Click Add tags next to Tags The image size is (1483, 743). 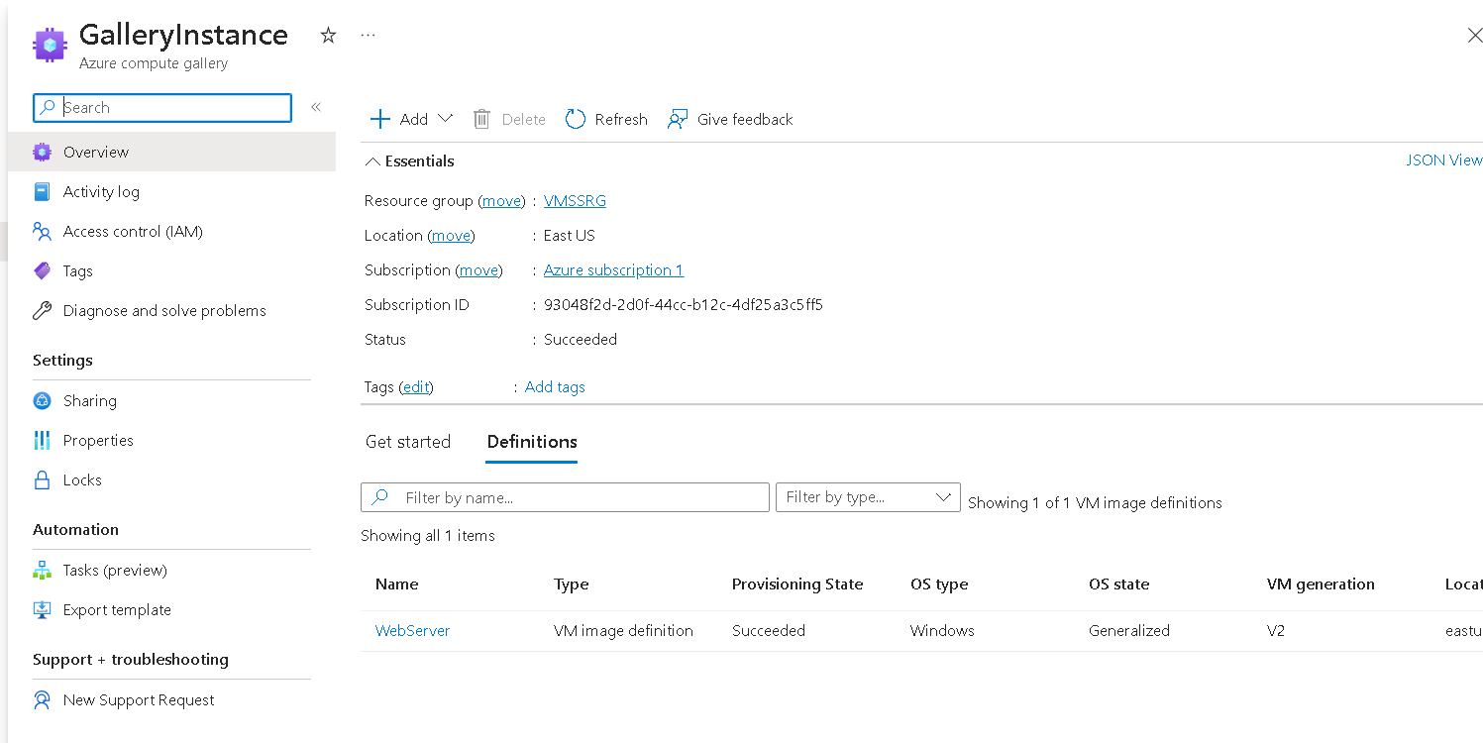click(554, 386)
